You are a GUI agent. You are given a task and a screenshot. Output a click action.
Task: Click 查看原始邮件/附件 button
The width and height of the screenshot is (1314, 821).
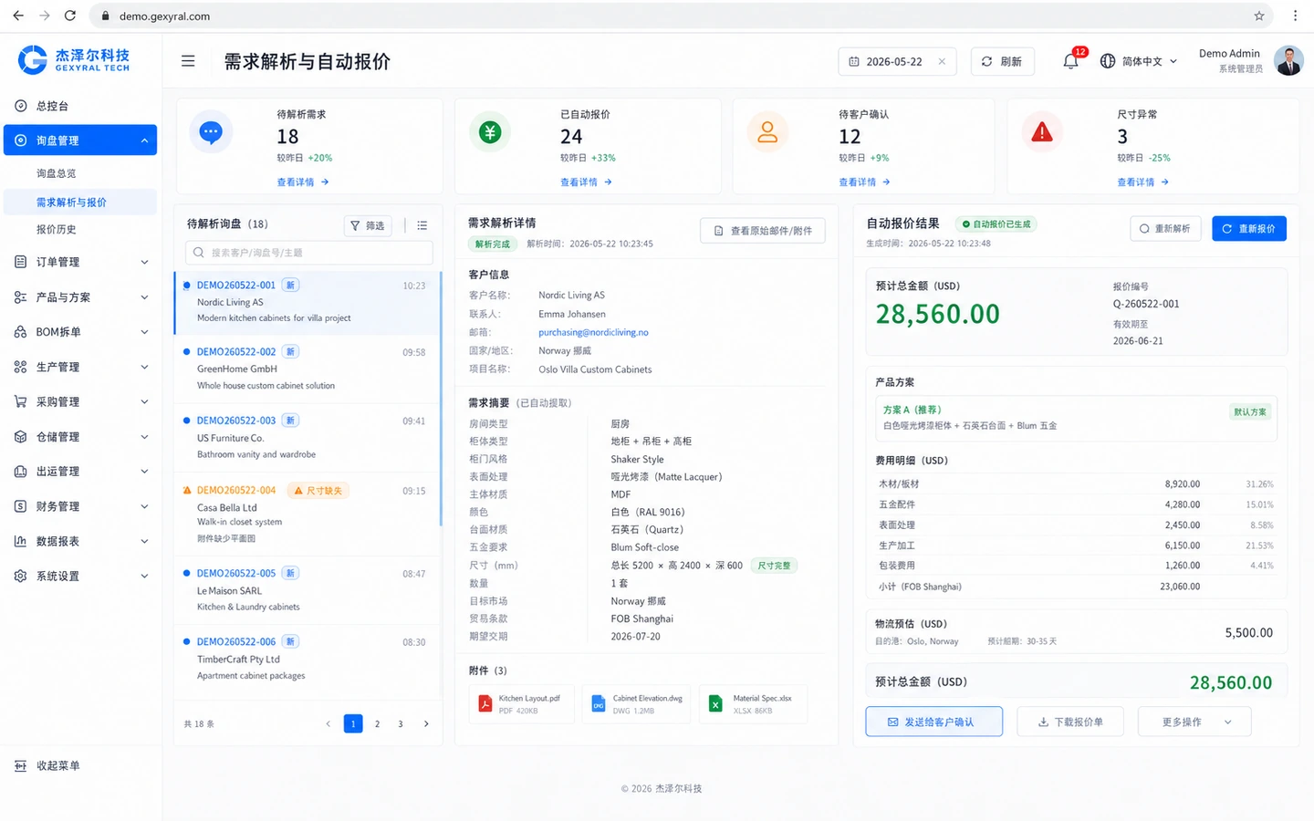coord(763,231)
